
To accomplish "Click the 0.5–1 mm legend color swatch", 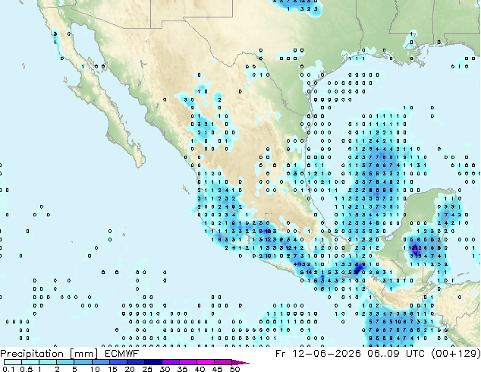I will coord(30,362).
